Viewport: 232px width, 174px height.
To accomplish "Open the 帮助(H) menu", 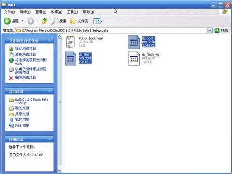I will (88, 12).
